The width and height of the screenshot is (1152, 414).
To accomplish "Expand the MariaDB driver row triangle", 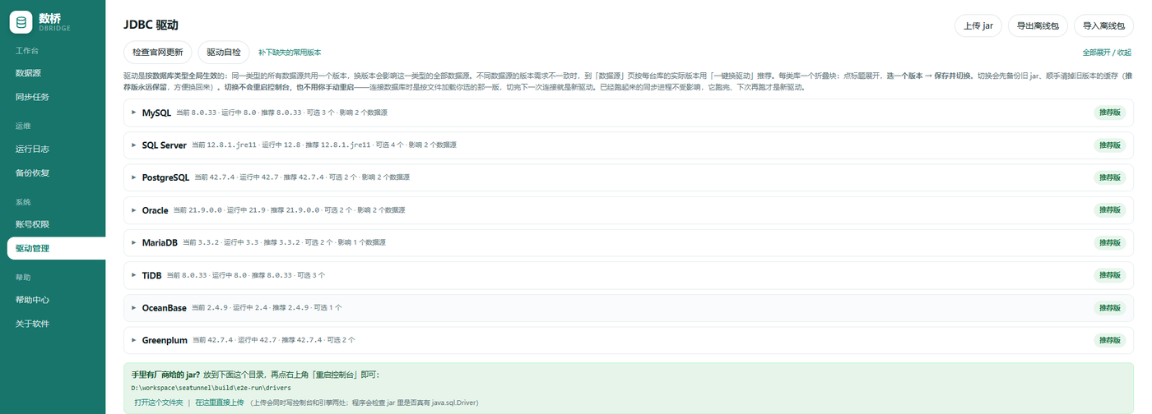I will point(134,242).
